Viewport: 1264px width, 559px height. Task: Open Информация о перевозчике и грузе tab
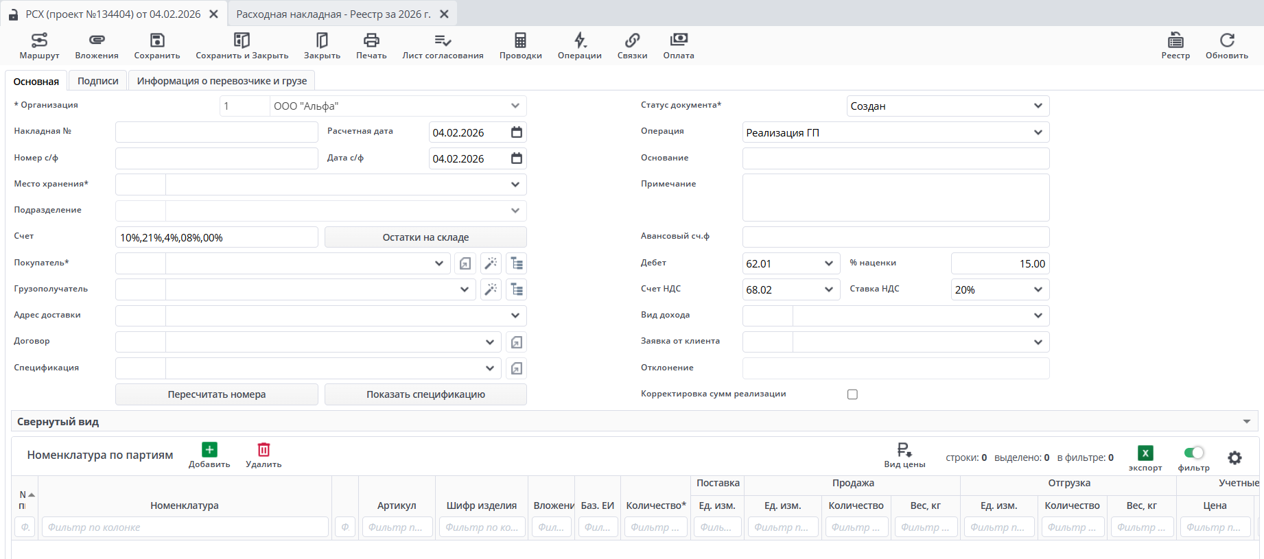[x=222, y=81]
